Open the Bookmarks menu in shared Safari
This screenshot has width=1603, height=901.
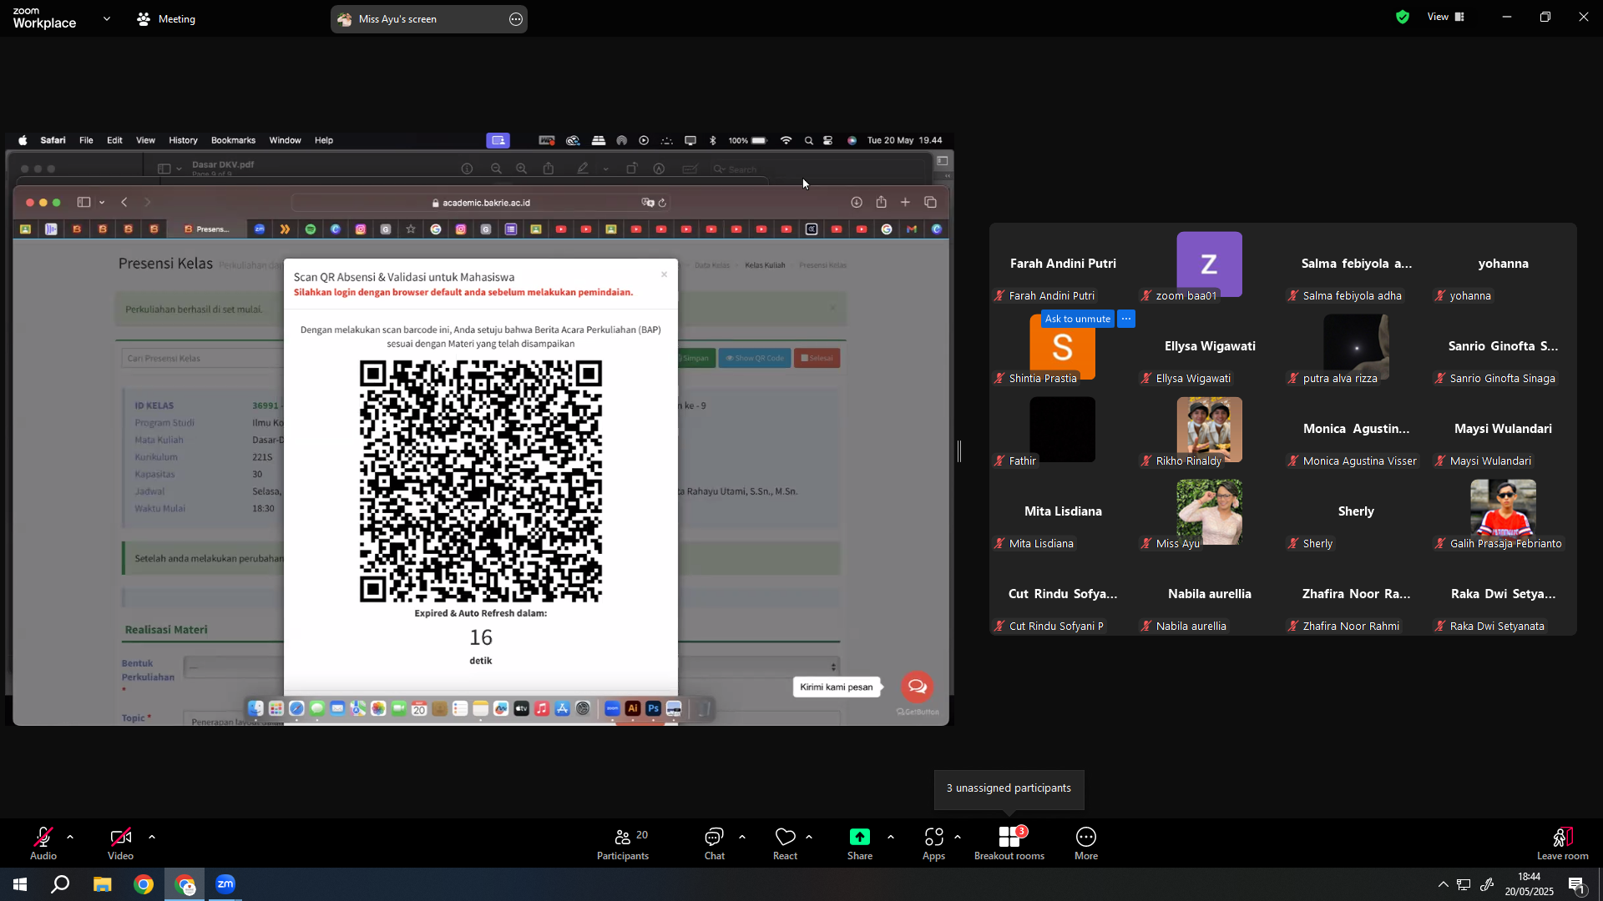tap(233, 140)
